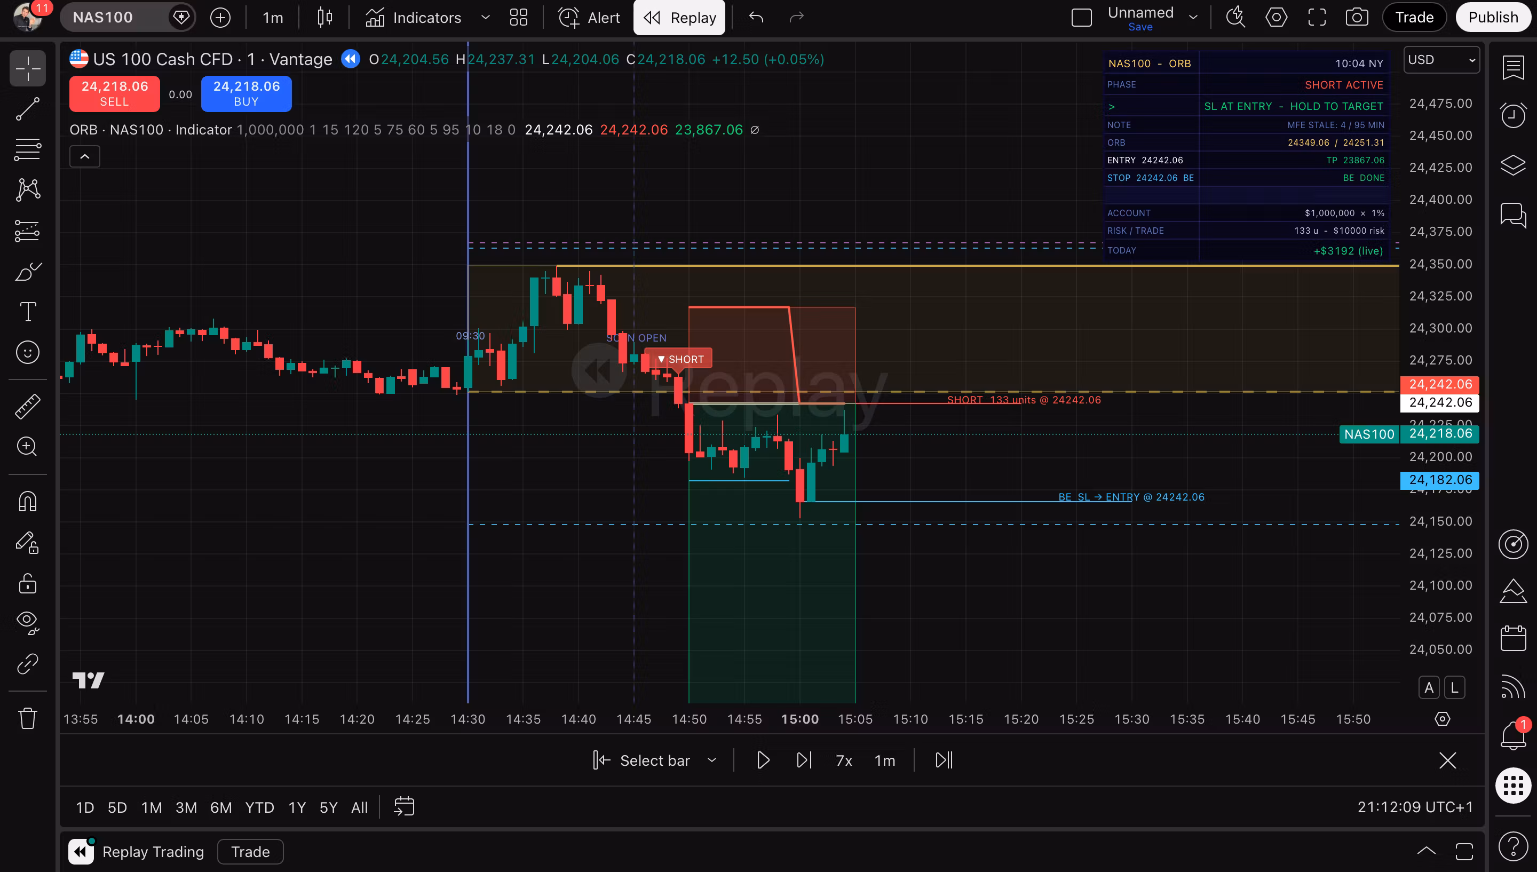
Task: Activate the Measure ruler tool
Action: (28, 406)
